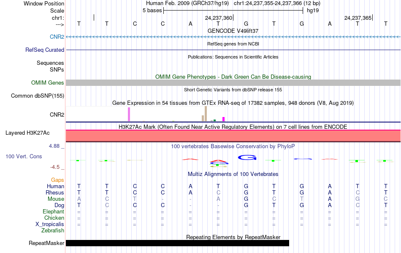Screen dimensions: 401x253
Task: Click the 4.88 PhyloP upper scale value
Action: (x=54, y=146)
